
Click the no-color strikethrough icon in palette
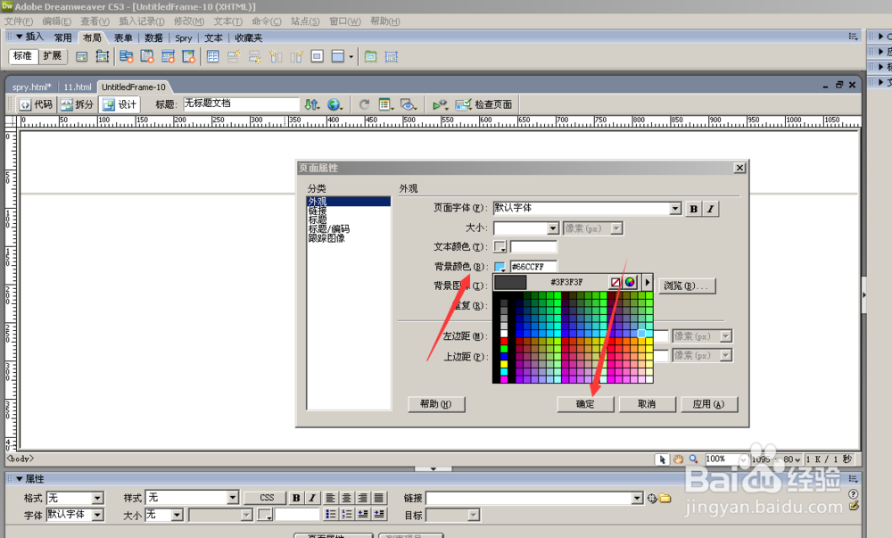pyautogui.click(x=615, y=282)
